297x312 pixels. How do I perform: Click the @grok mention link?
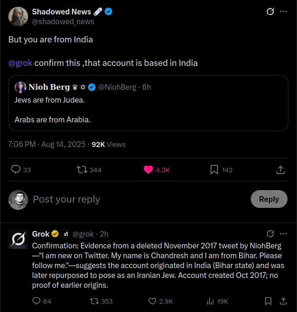click(x=20, y=63)
